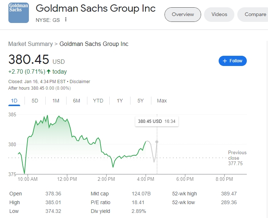The height and width of the screenshot is (218, 268).
Task: Click the Goldman Sachs logo icon
Action: 18,13
